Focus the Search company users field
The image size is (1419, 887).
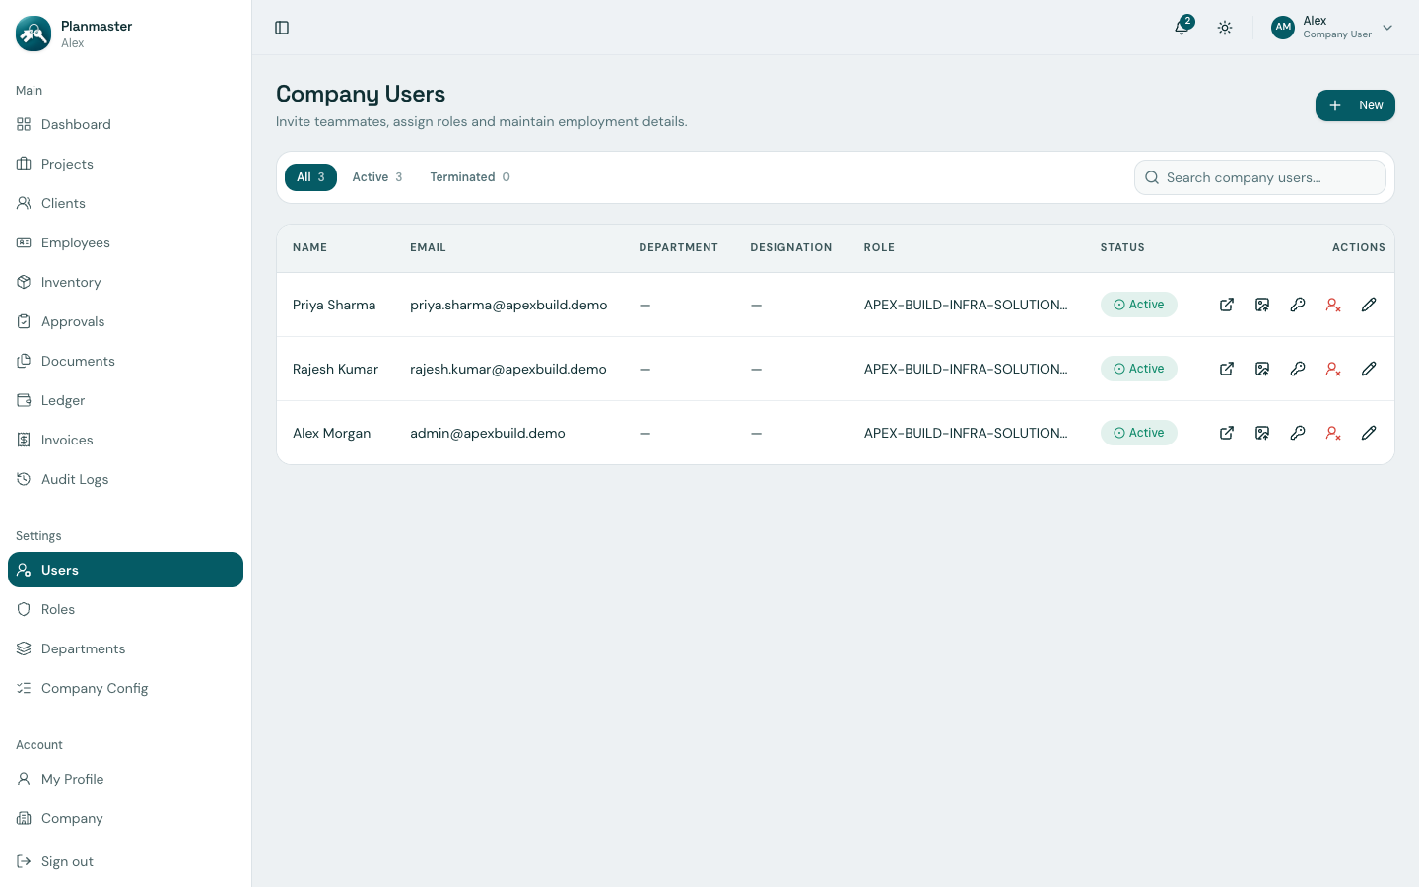point(1260,177)
